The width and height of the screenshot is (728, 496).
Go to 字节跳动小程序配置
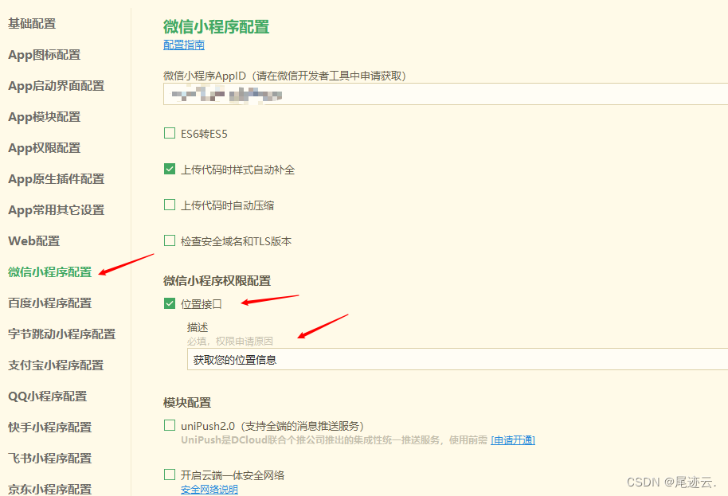coord(62,334)
